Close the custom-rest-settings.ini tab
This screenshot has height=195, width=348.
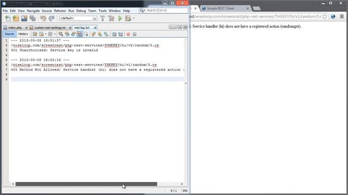70,28
